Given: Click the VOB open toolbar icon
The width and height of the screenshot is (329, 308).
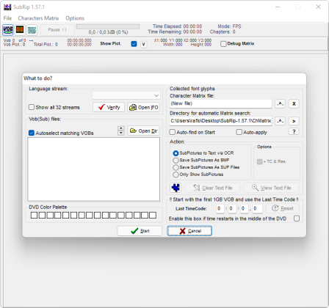Looking at the screenshot, I should (x=8, y=30).
